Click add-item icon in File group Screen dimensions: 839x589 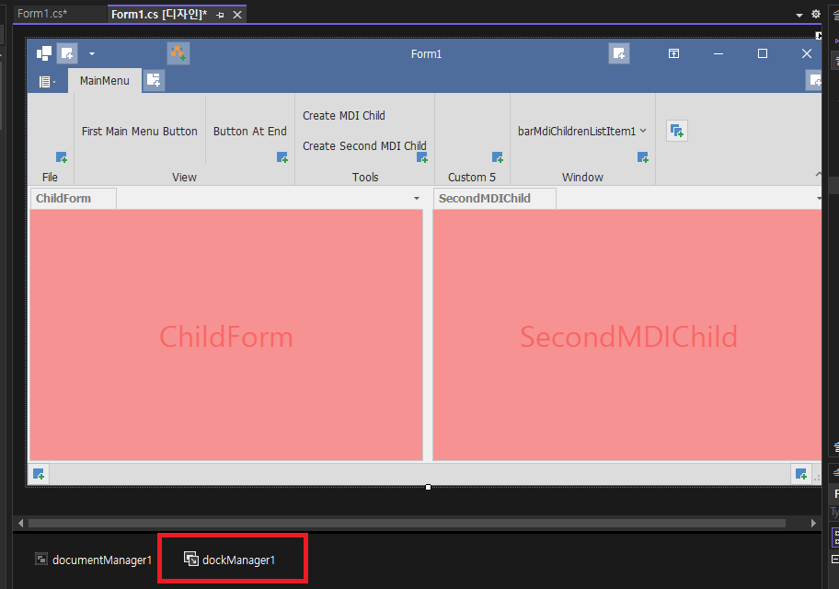click(62, 157)
